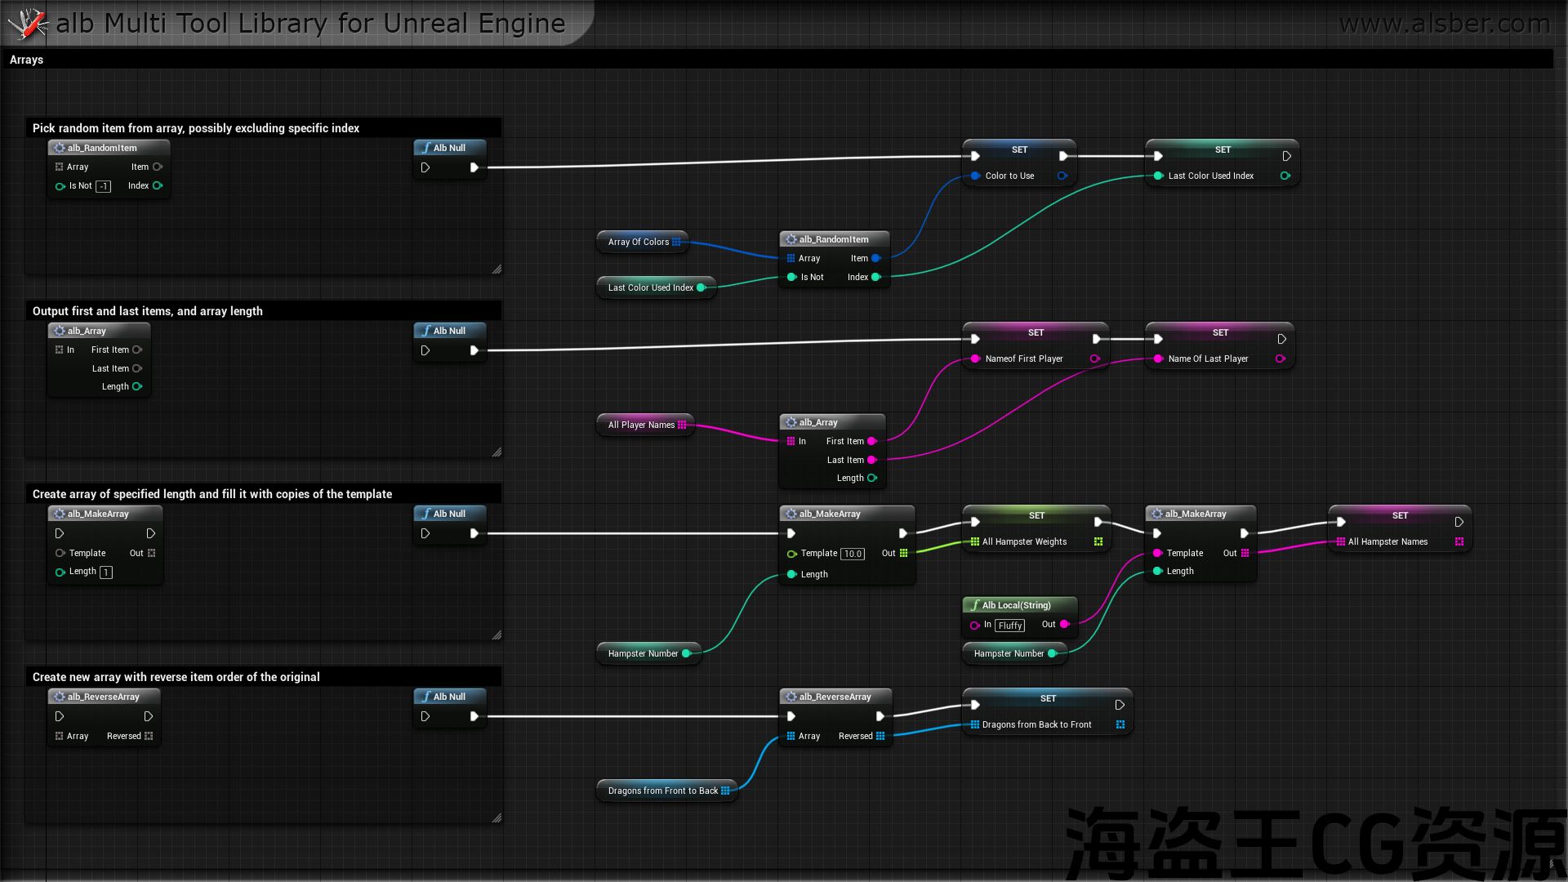Click the Dragons from Front to Back pin icon
Screen dimensions: 1568x882
point(725,791)
